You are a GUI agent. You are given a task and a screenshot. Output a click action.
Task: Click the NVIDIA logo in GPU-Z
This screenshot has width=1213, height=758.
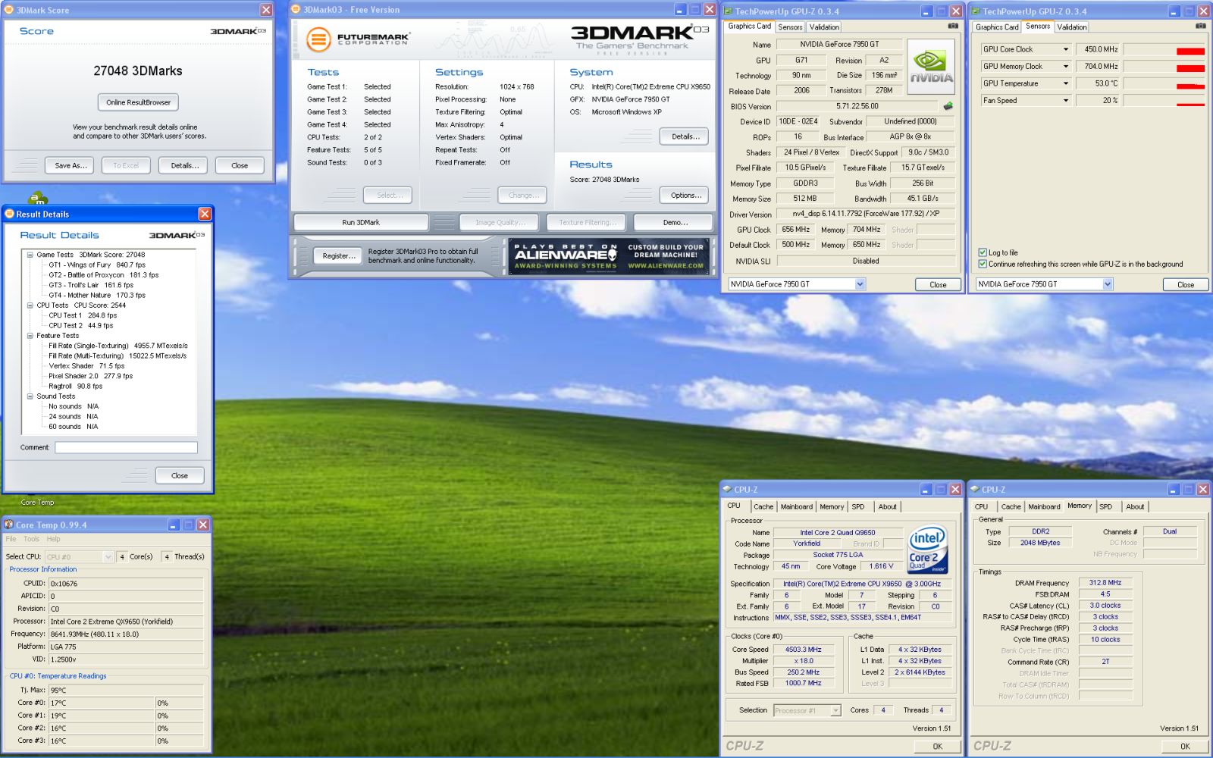click(931, 67)
